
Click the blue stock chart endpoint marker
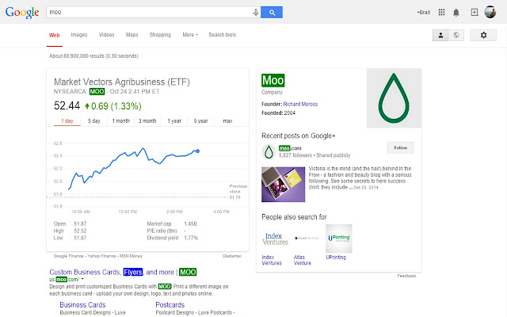pos(197,151)
